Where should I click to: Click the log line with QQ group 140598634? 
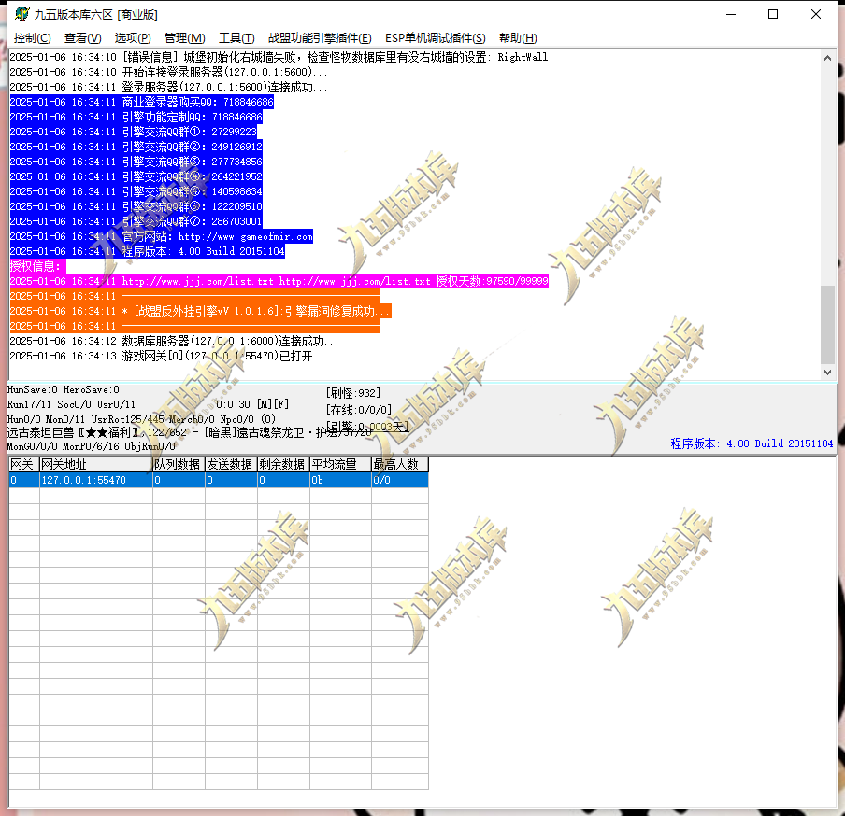[136, 191]
